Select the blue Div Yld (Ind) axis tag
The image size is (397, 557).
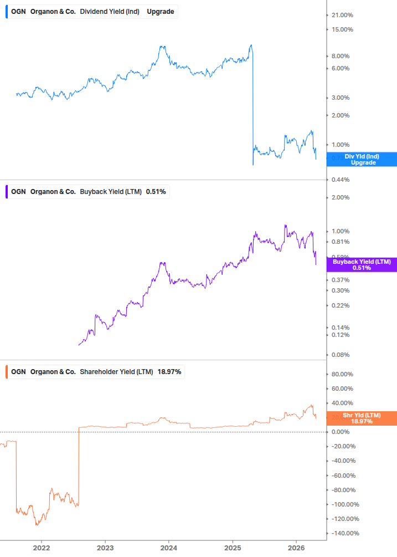coord(363,159)
